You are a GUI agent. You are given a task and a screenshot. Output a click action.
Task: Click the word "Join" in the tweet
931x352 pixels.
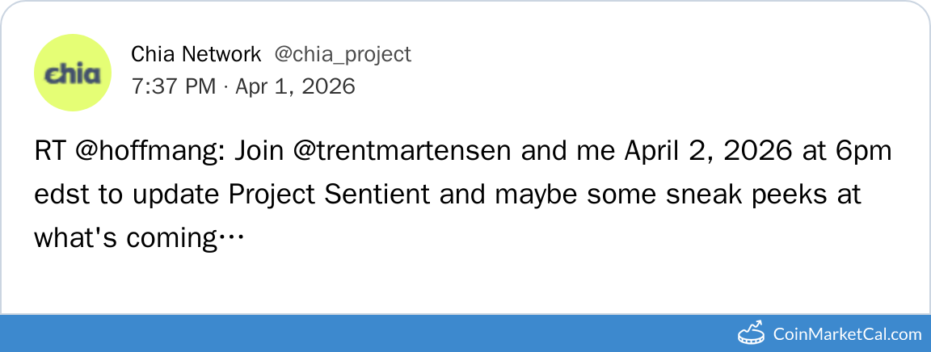259,152
